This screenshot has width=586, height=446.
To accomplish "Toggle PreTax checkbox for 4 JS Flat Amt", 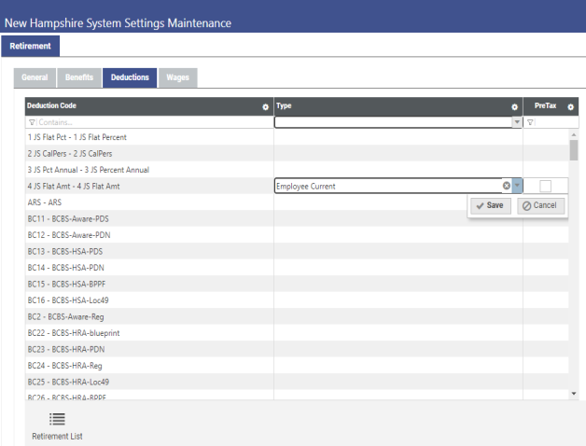I will [x=545, y=186].
